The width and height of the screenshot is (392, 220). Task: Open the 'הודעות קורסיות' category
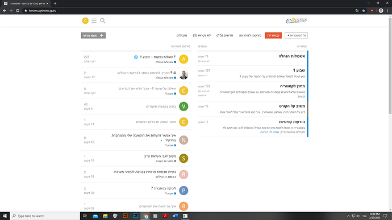coord(292,122)
